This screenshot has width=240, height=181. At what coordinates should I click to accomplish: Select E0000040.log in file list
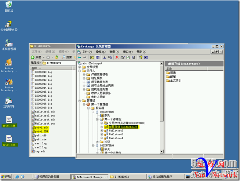pos(42,72)
